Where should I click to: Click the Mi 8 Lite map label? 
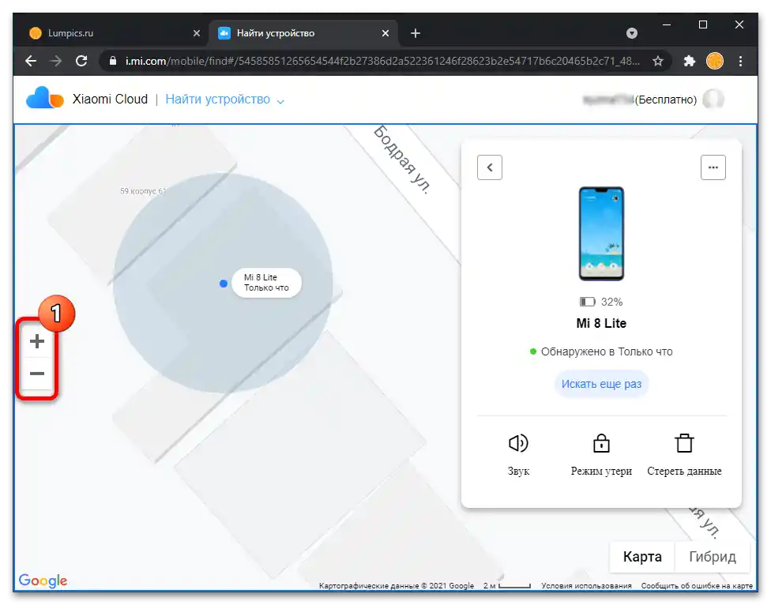266,283
